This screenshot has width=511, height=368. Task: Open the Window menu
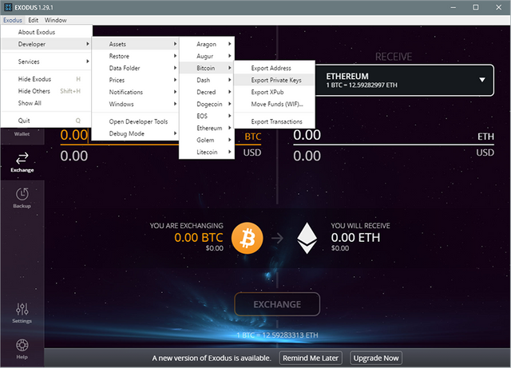(x=55, y=20)
